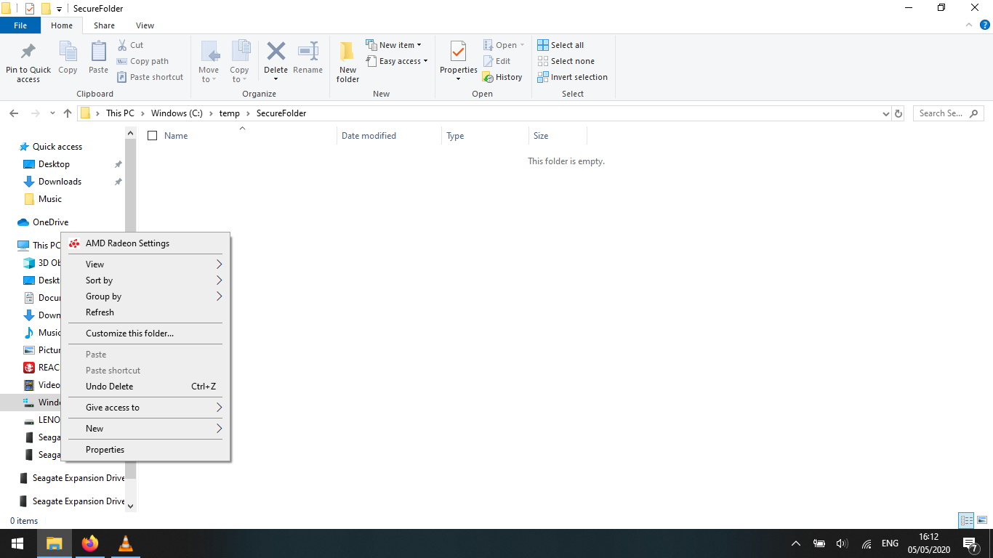Screen dimensions: 993x558
Task: Click the Pin to Quick access icon
Action: (28, 52)
